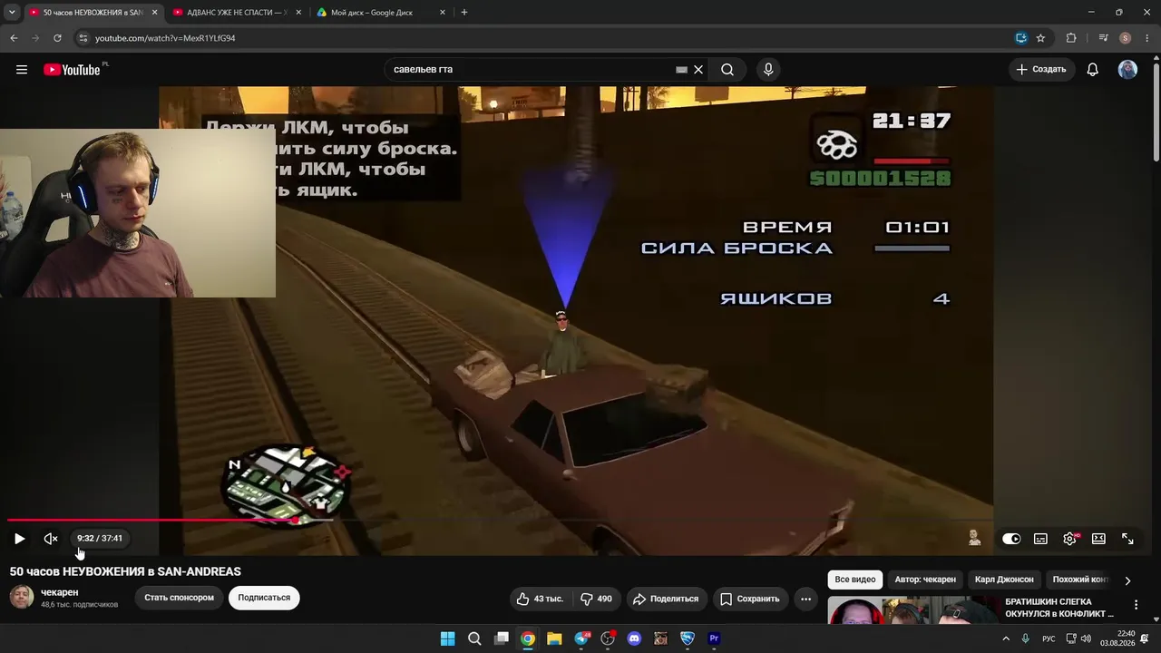Show more filter chips with the right arrow

pyautogui.click(x=1127, y=580)
